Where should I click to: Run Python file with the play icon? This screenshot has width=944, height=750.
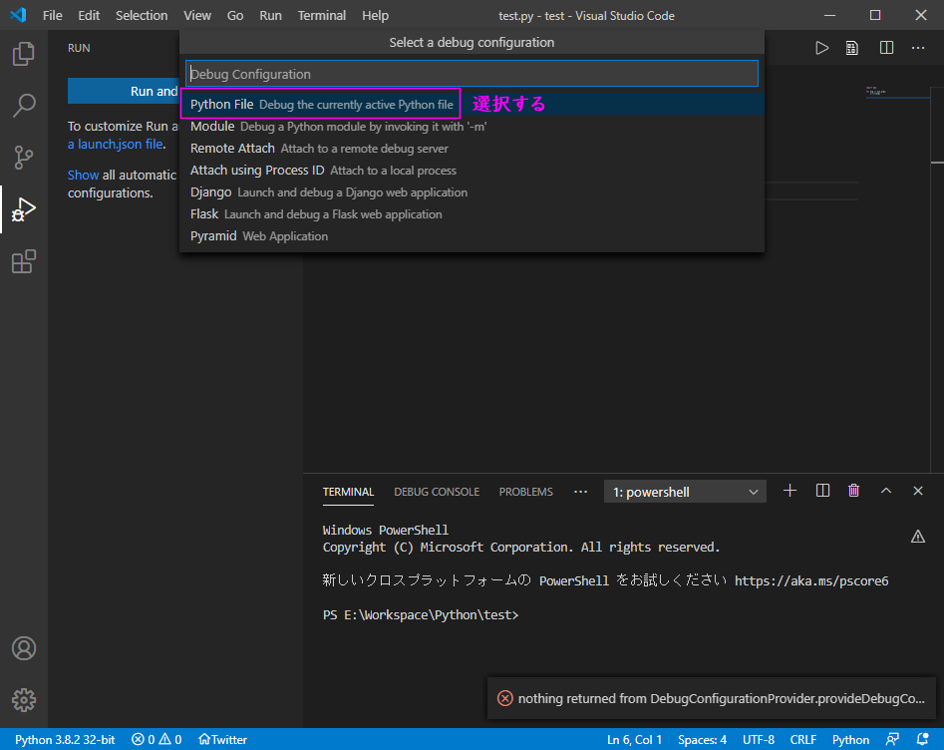(821, 48)
